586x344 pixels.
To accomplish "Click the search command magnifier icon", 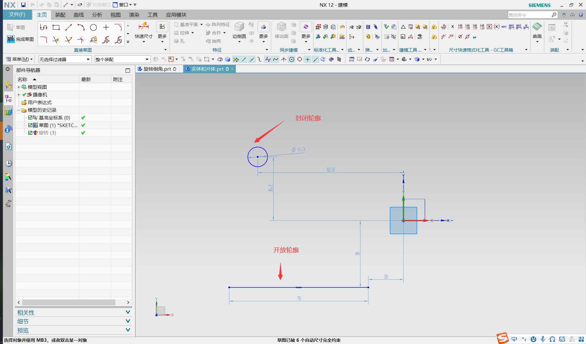I will [x=554, y=15].
